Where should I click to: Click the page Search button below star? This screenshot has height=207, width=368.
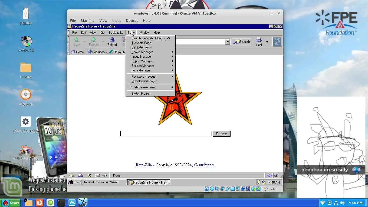222,134
